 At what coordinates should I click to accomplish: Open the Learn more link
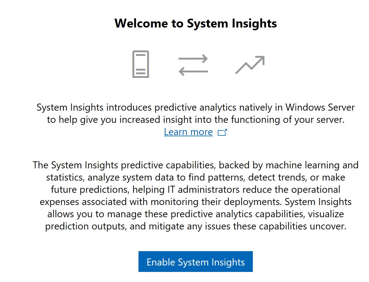click(x=188, y=132)
